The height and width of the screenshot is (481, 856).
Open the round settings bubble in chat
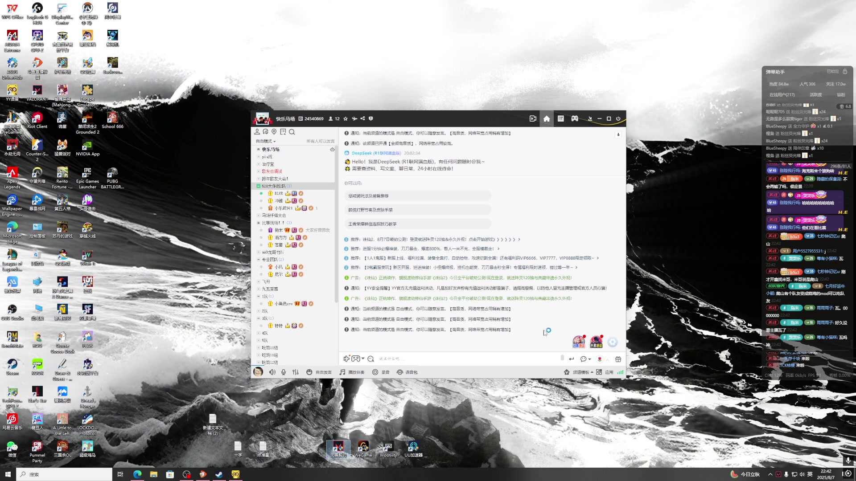[613, 342]
